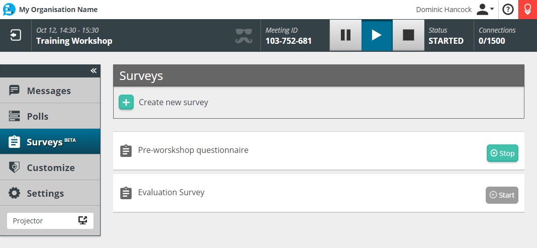
Task: Toggle the mustache anonymous mode icon
Action: 244,35
